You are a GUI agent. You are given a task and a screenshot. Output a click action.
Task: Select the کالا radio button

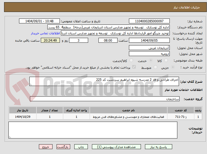[x=166, y=60]
